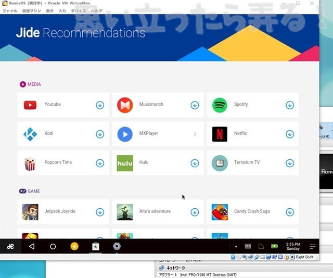
Task: Click the Popcorn Time bucket icon
Action: tap(30, 163)
